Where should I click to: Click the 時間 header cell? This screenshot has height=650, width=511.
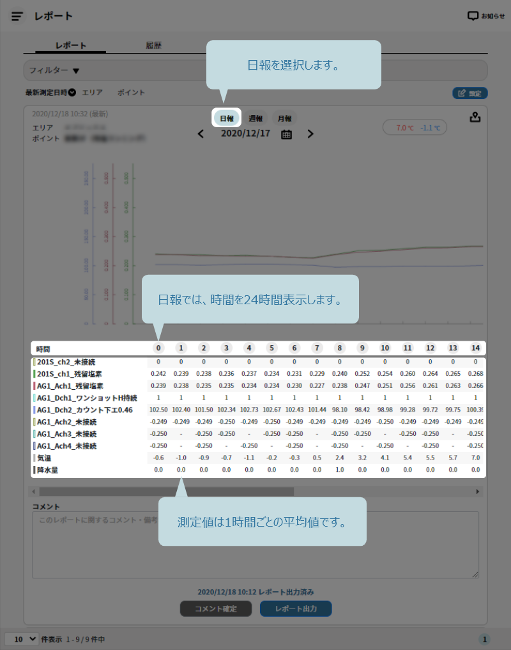[43, 349]
